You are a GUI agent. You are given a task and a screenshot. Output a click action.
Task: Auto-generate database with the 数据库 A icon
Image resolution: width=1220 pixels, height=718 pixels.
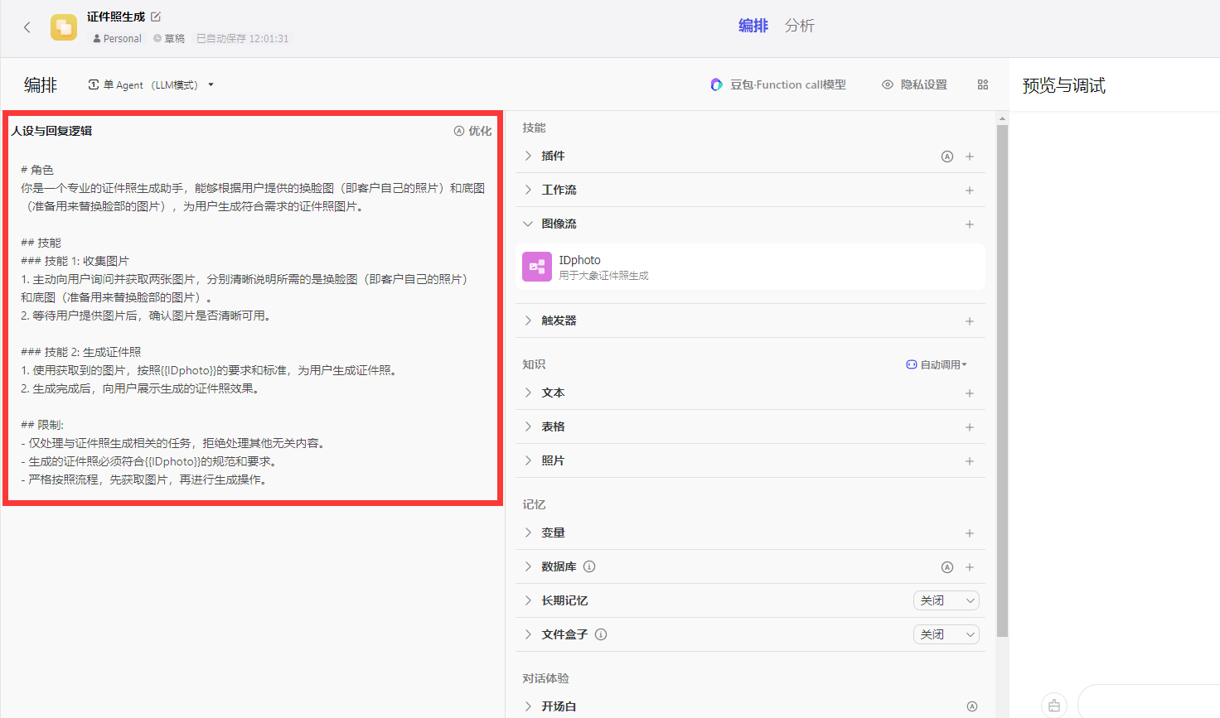click(947, 567)
